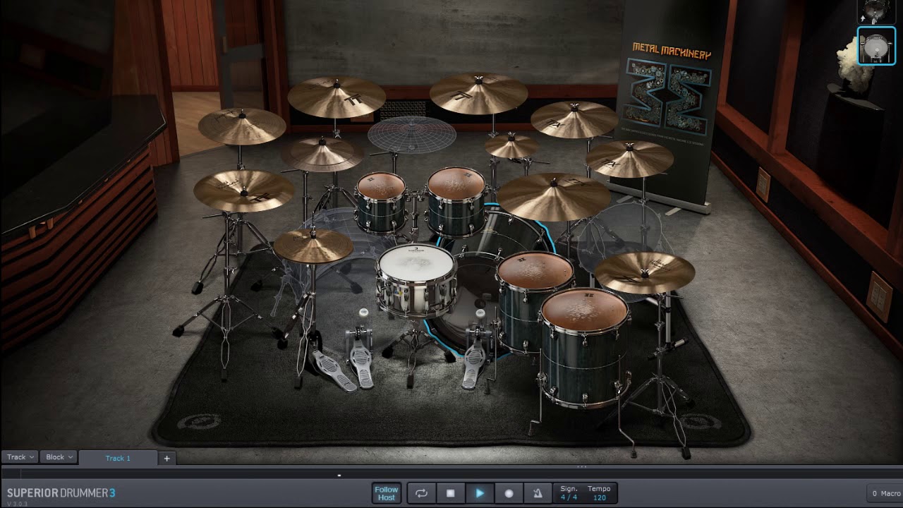Open the Block dropdown menu
This screenshot has height=508, width=903.
pyautogui.click(x=59, y=457)
